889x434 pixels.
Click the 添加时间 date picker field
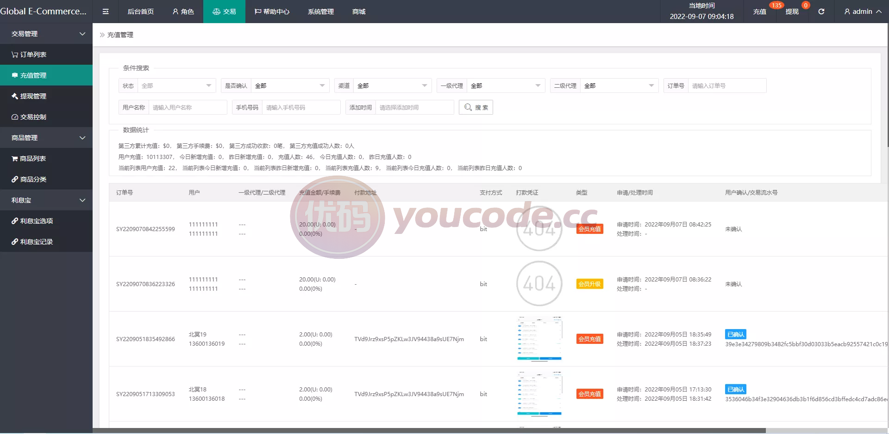pos(414,107)
